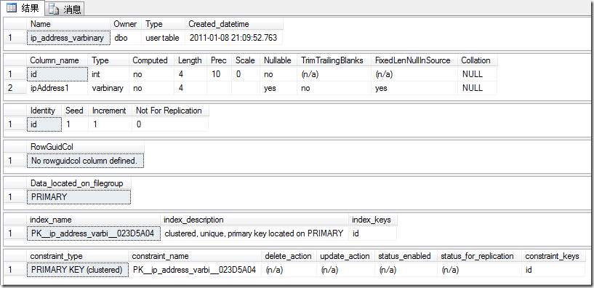The image size is (594, 288).
Task: Select 'No rowguidcol column defined.' cell
Action: [86, 161]
